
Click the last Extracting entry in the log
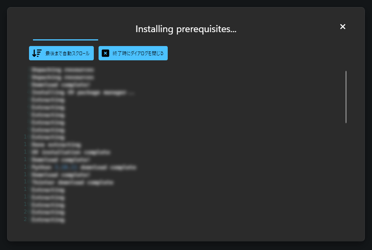click(x=47, y=219)
